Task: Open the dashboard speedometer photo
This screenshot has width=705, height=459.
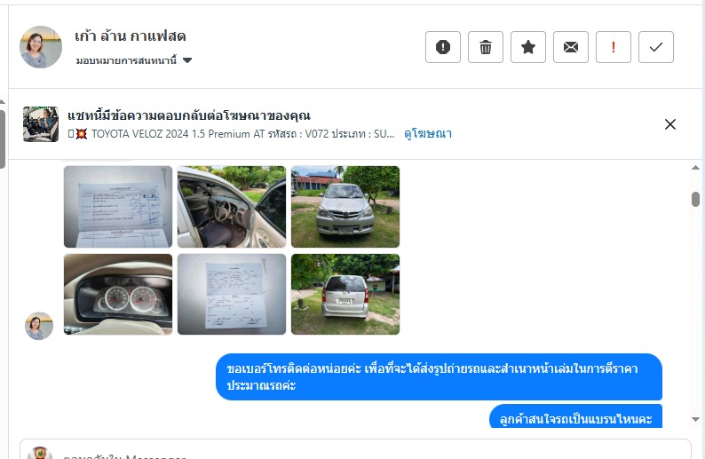Action: pyautogui.click(x=118, y=294)
